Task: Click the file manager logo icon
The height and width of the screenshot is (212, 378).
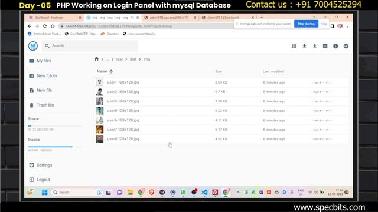Action: (x=33, y=46)
